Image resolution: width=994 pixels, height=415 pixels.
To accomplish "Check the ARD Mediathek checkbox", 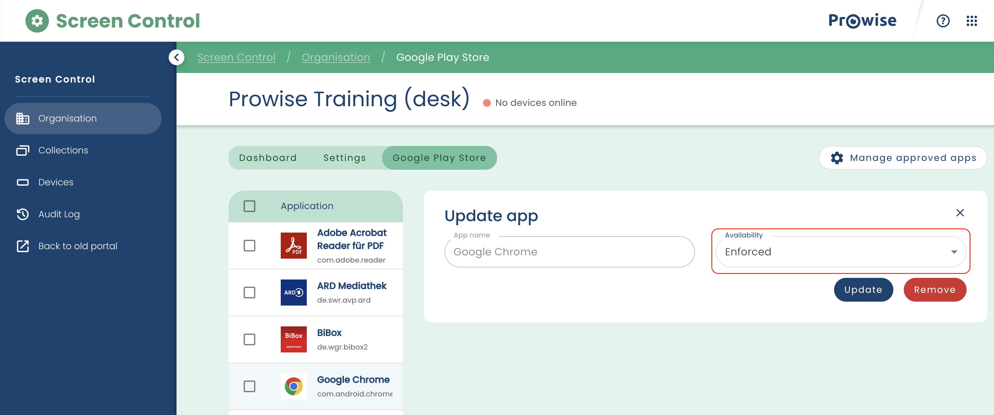I will coord(249,292).
